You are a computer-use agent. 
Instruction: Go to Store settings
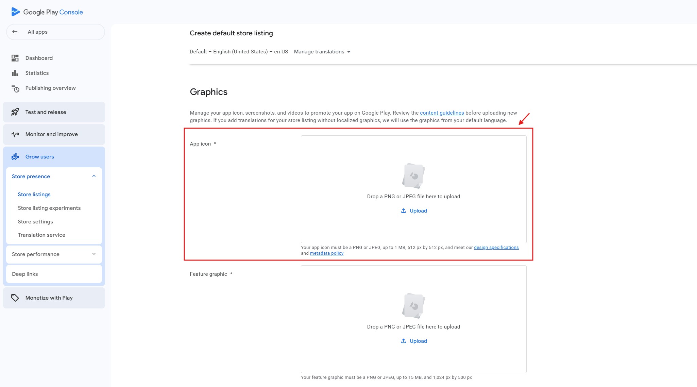click(x=35, y=222)
